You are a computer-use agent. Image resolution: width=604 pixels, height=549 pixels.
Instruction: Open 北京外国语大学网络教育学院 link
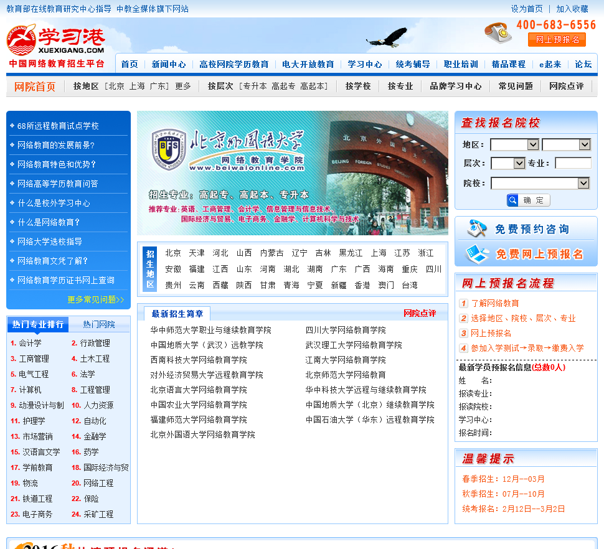[202, 434]
